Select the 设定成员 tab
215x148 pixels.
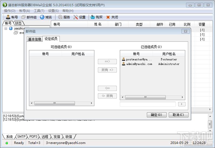pyautogui.click(x=51, y=39)
